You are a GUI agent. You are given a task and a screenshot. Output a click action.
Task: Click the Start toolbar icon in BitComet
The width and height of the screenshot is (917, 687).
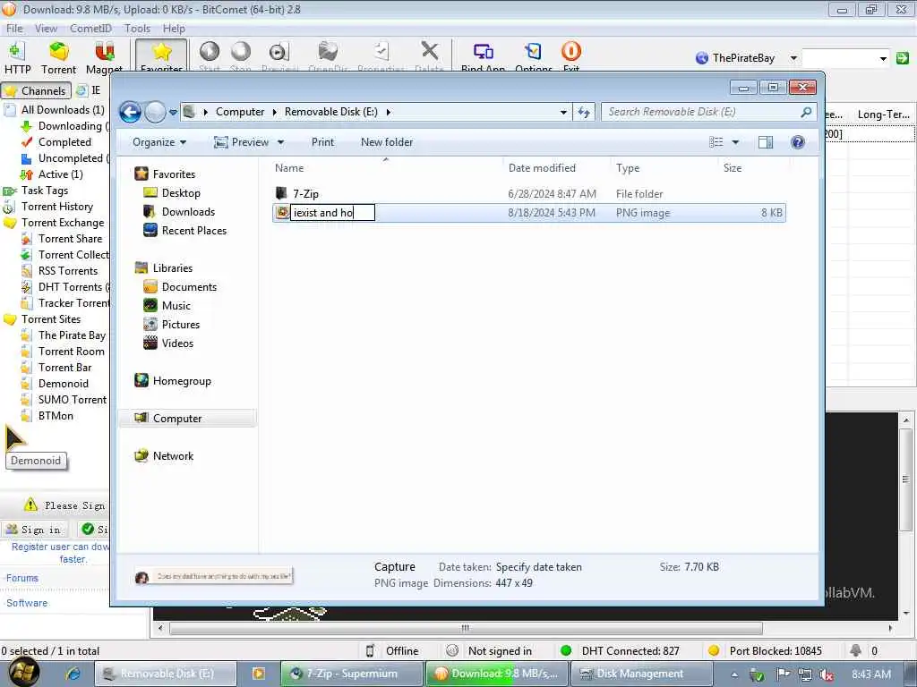coord(210,52)
